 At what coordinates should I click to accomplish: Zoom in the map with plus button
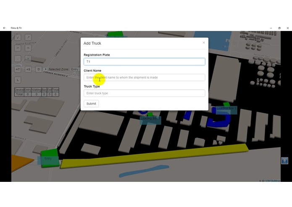(28, 59)
